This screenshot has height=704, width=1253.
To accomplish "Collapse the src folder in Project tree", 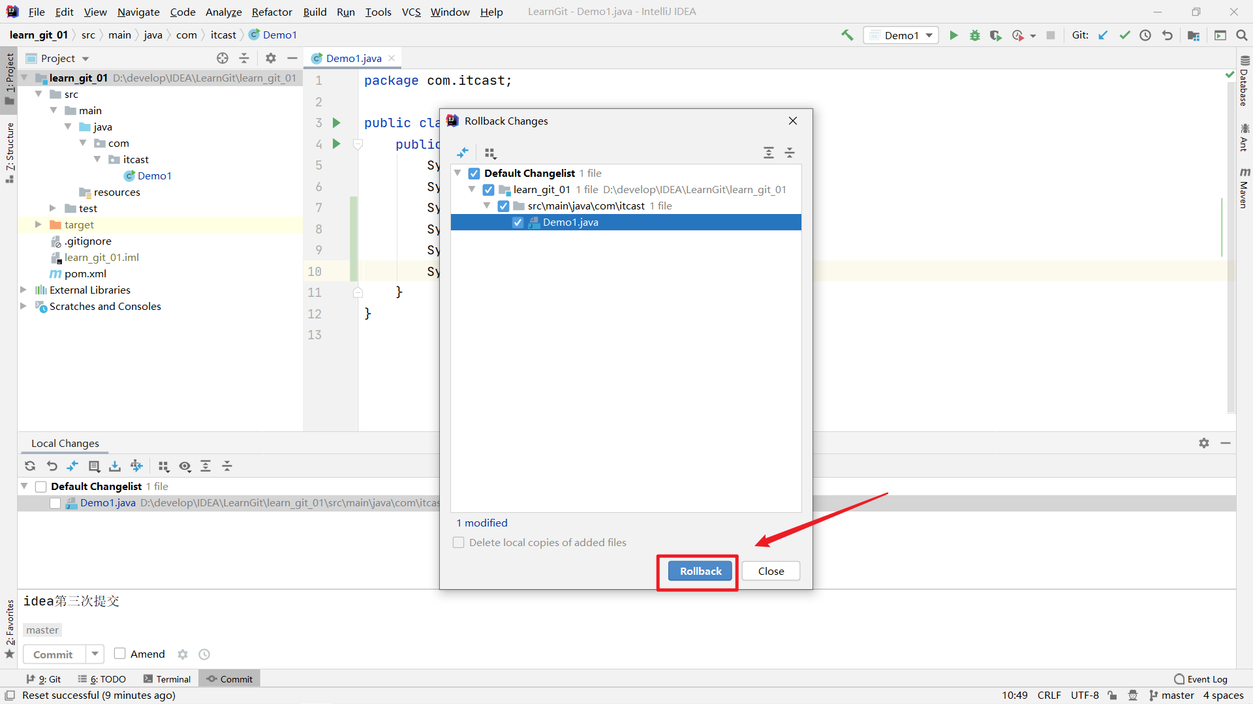I will point(39,94).
